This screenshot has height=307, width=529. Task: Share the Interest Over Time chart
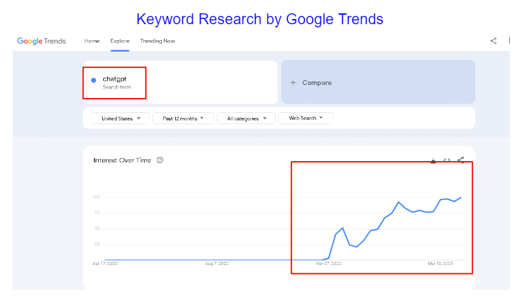[x=461, y=161]
